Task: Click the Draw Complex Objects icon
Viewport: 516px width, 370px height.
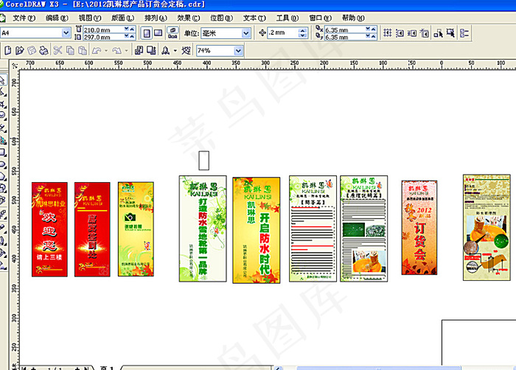Action: pyautogui.click(x=438, y=33)
